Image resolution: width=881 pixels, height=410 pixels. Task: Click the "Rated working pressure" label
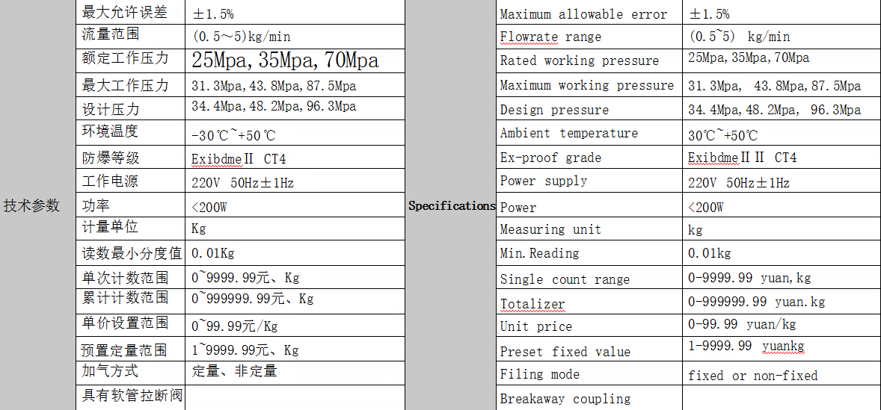[580, 60]
